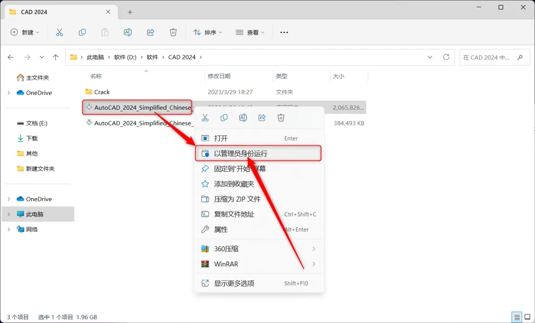Select 此电脑 in the sidebar
Screen dimensions: 535x323
[38, 214]
